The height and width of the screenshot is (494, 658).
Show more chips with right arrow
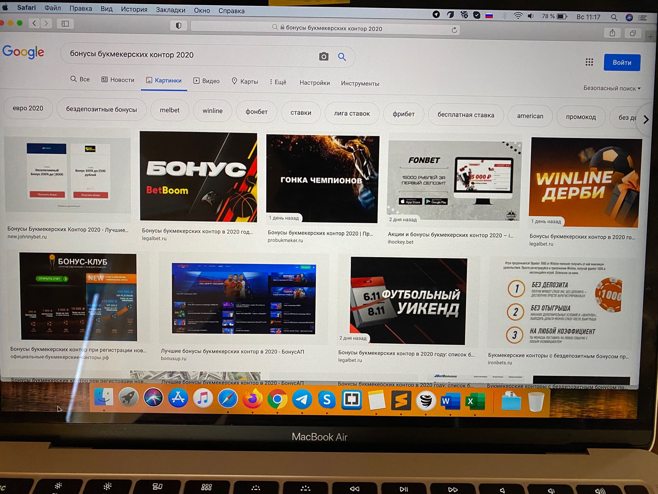tap(646, 120)
